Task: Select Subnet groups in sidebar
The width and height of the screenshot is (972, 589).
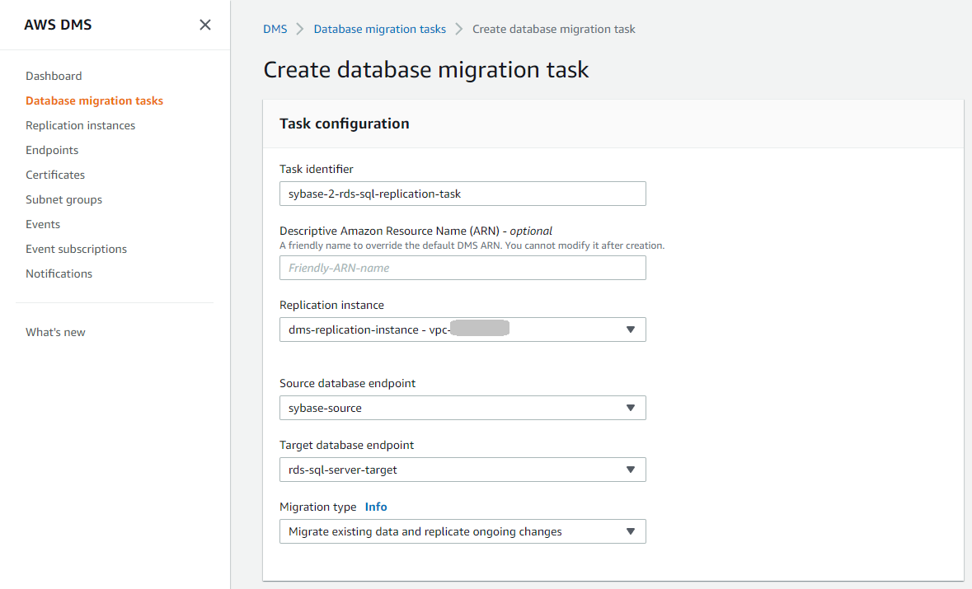Action: tap(63, 199)
